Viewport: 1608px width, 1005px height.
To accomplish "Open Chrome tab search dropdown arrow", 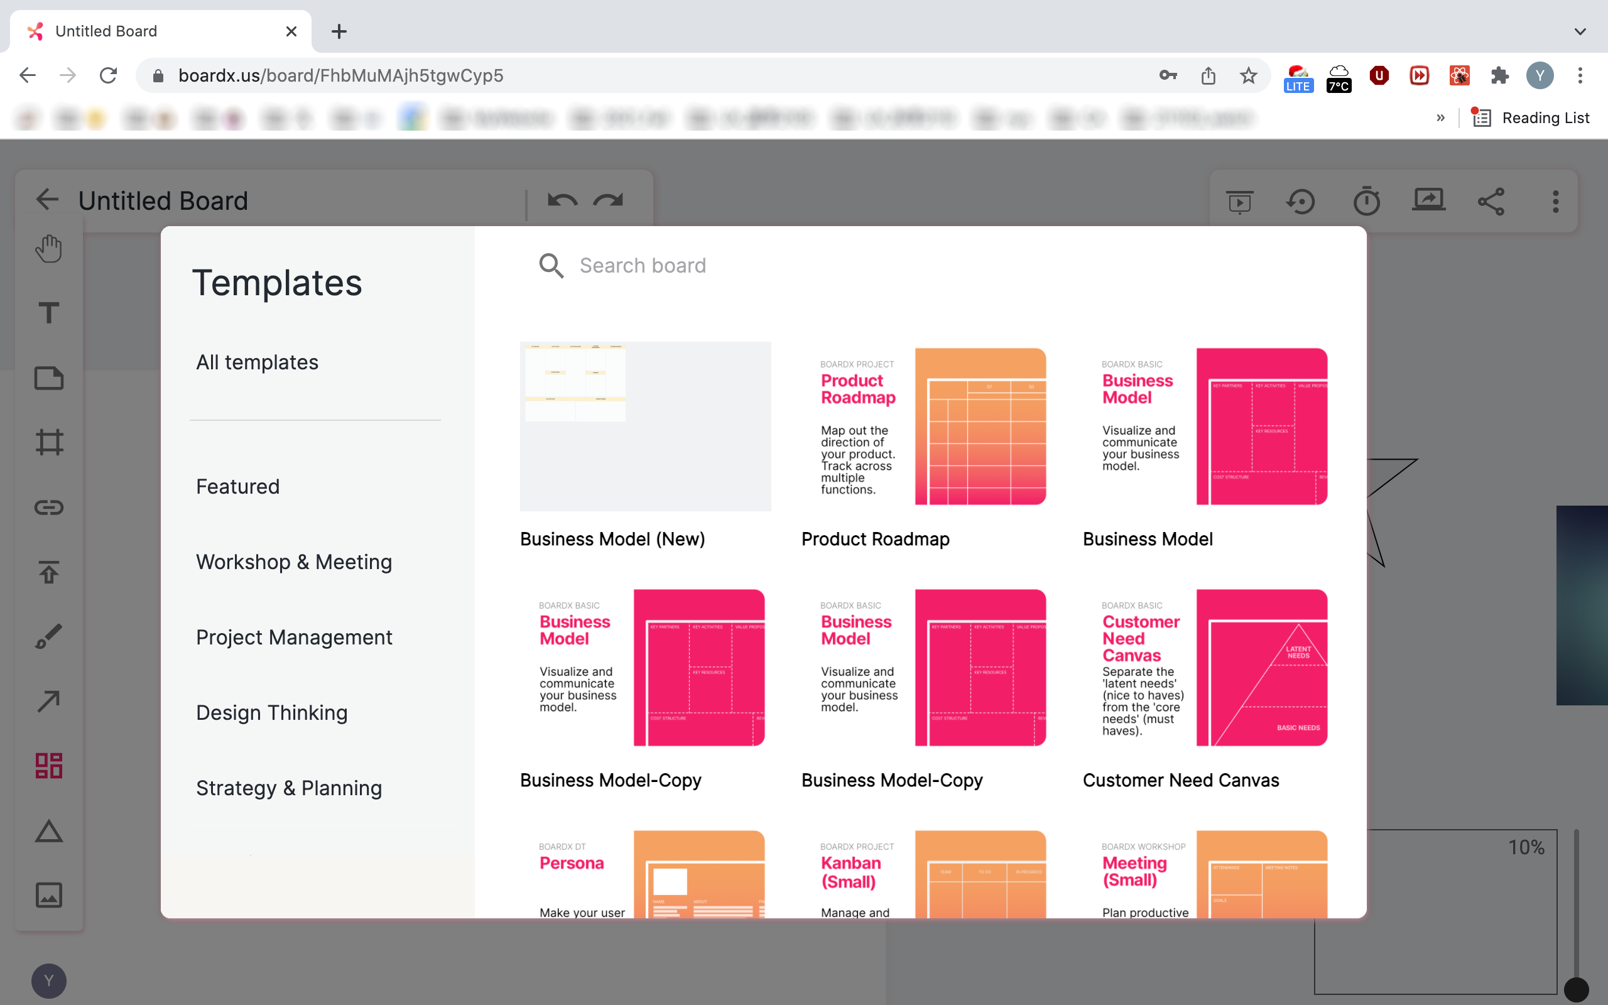I will pyautogui.click(x=1580, y=31).
